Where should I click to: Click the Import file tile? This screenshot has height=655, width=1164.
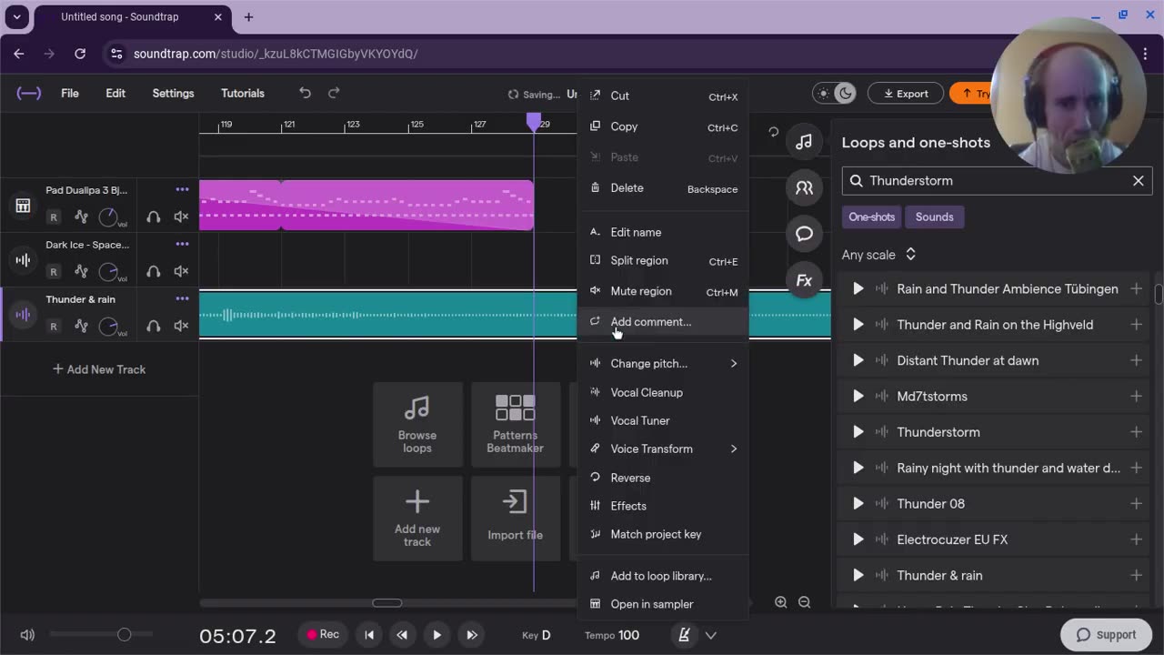pyautogui.click(x=515, y=519)
